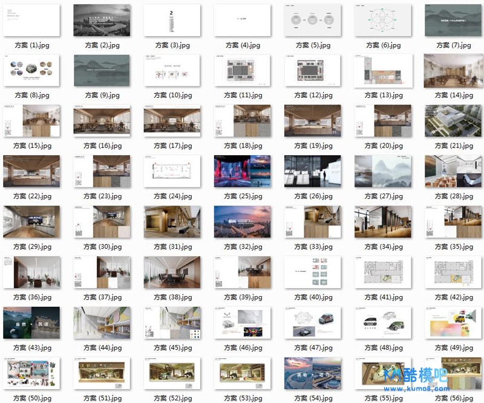Viewport: 484px width, 403px height.
Task: Click the layout drawing thumbnail 方案 (41).jpg
Action: (382, 272)
